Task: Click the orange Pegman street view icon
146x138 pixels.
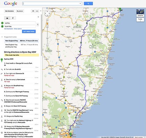Action: tap(47, 24)
